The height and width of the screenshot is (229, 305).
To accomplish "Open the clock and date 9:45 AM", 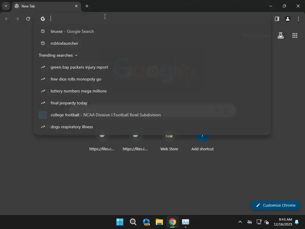I will tap(283, 222).
